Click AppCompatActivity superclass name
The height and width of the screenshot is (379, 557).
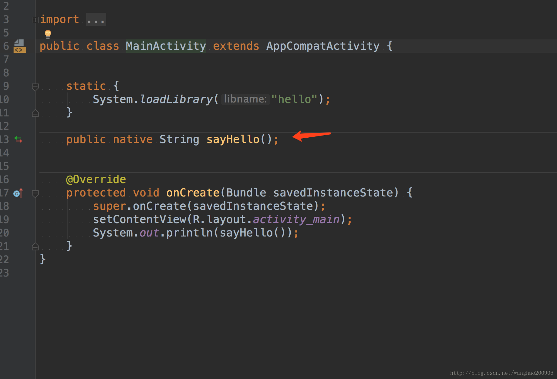pyautogui.click(x=323, y=46)
